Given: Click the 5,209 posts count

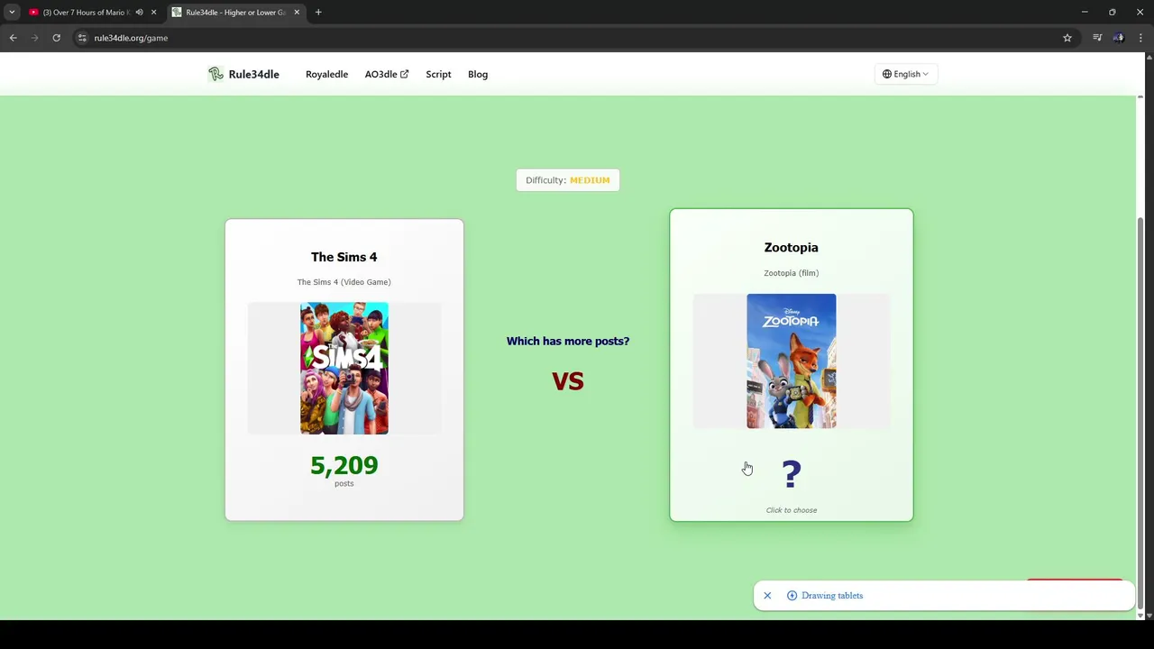Looking at the screenshot, I should tap(343, 465).
